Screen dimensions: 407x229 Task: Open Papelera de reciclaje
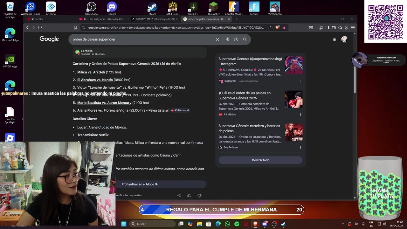(x=10, y=10)
